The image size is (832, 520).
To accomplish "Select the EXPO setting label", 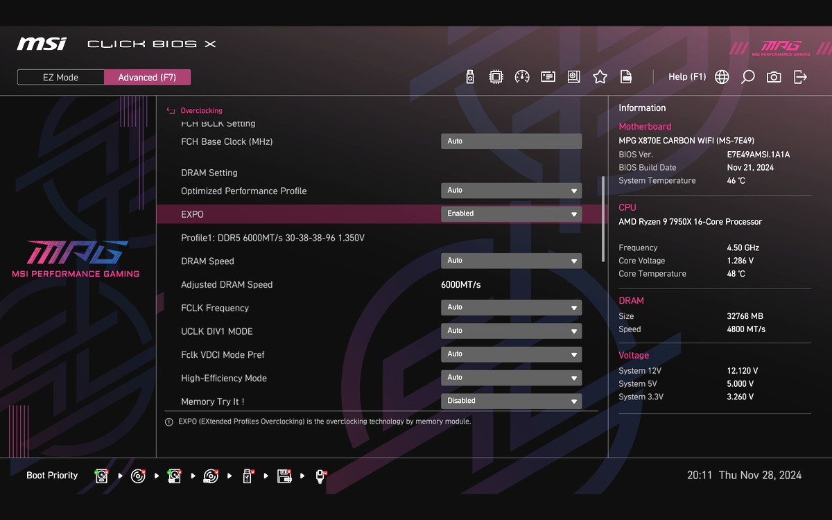I will click(x=192, y=214).
